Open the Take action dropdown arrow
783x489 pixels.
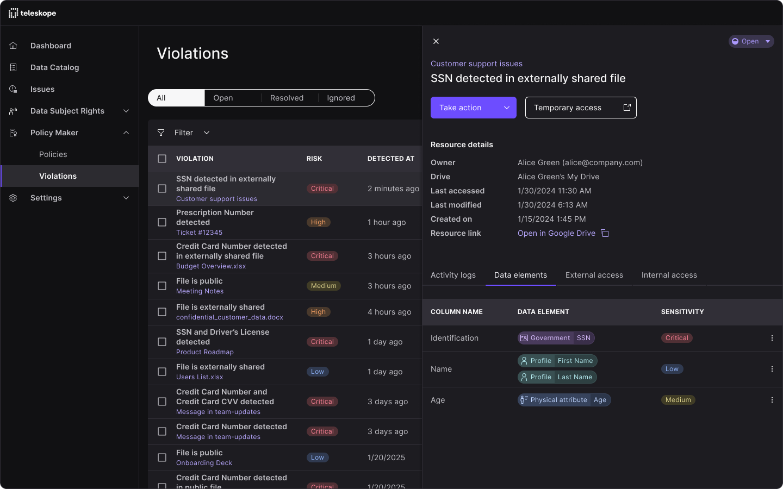point(507,108)
